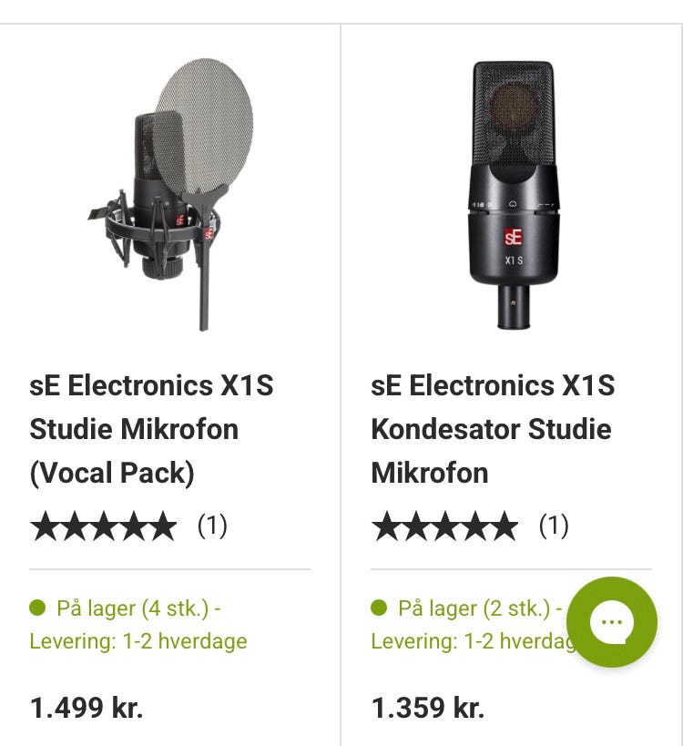Click the green stock dot for Kondesator microphone

(379, 608)
